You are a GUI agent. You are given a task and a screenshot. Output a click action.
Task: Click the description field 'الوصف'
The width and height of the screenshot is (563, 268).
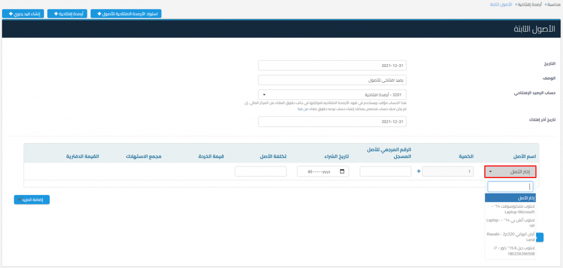333,80
